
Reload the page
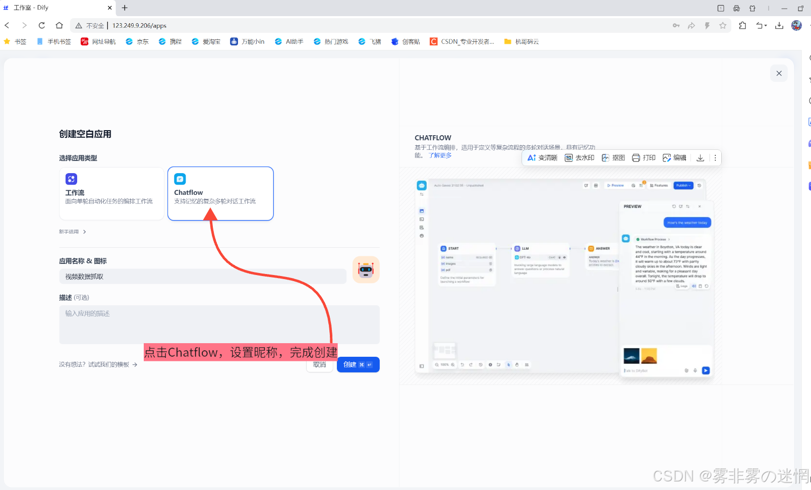42,25
